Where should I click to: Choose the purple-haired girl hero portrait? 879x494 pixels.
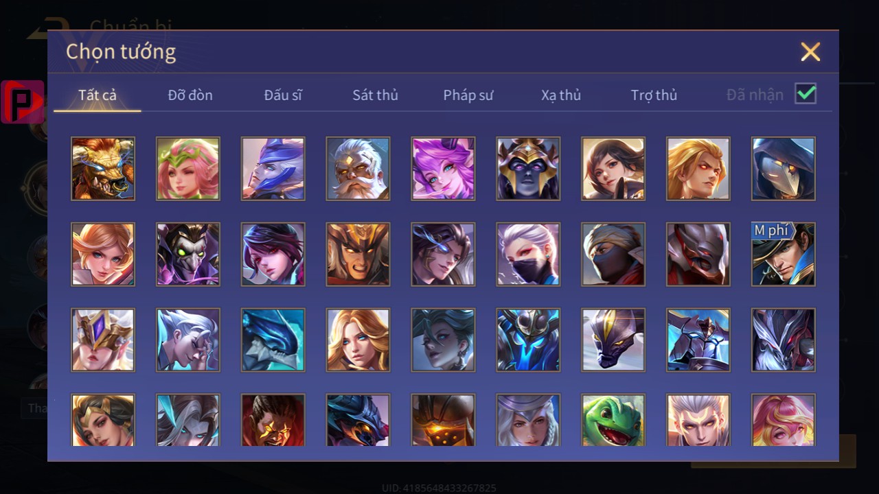(x=444, y=169)
